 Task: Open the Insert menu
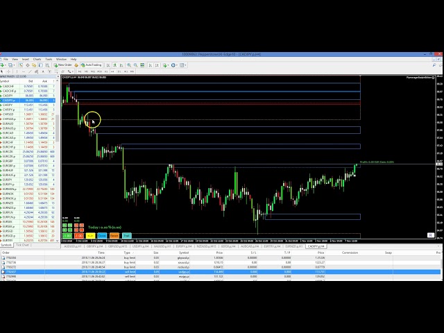coord(26,59)
